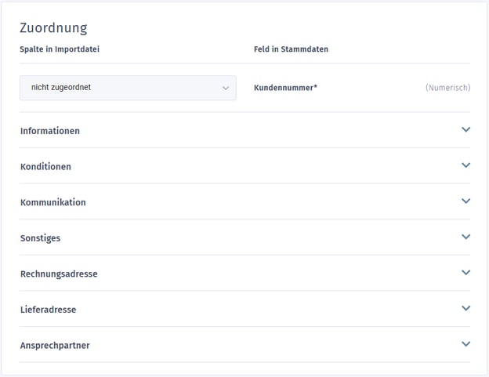Click the chevron in the Konditionen row

click(465, 165)
